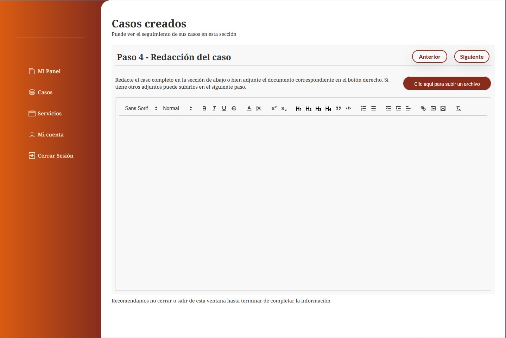Insert a video via the film icon
This screenshot has height=338, width=506.
click(443, 108)
